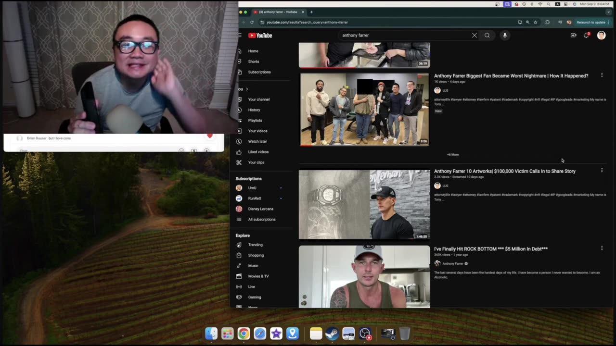Open Biggest Fan Became Worst Nightmare title

(x=511, y=75)
